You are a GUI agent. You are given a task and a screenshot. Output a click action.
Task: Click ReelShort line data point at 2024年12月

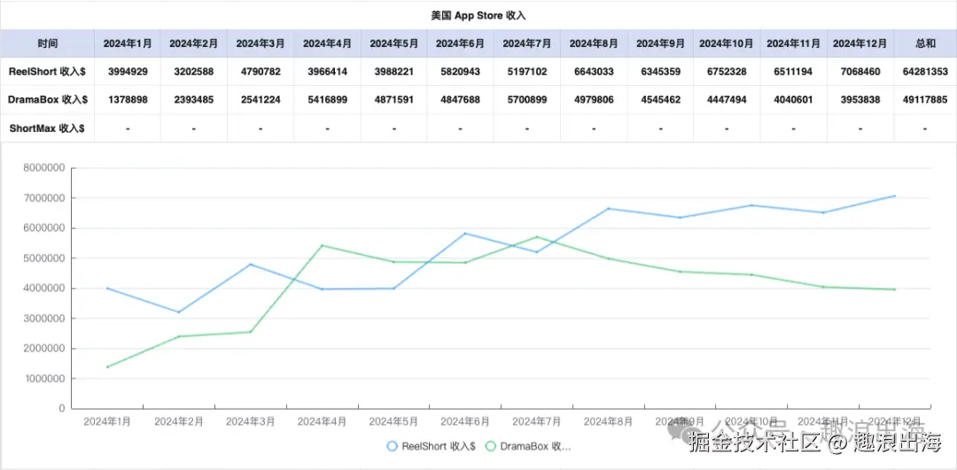[895, 196]
